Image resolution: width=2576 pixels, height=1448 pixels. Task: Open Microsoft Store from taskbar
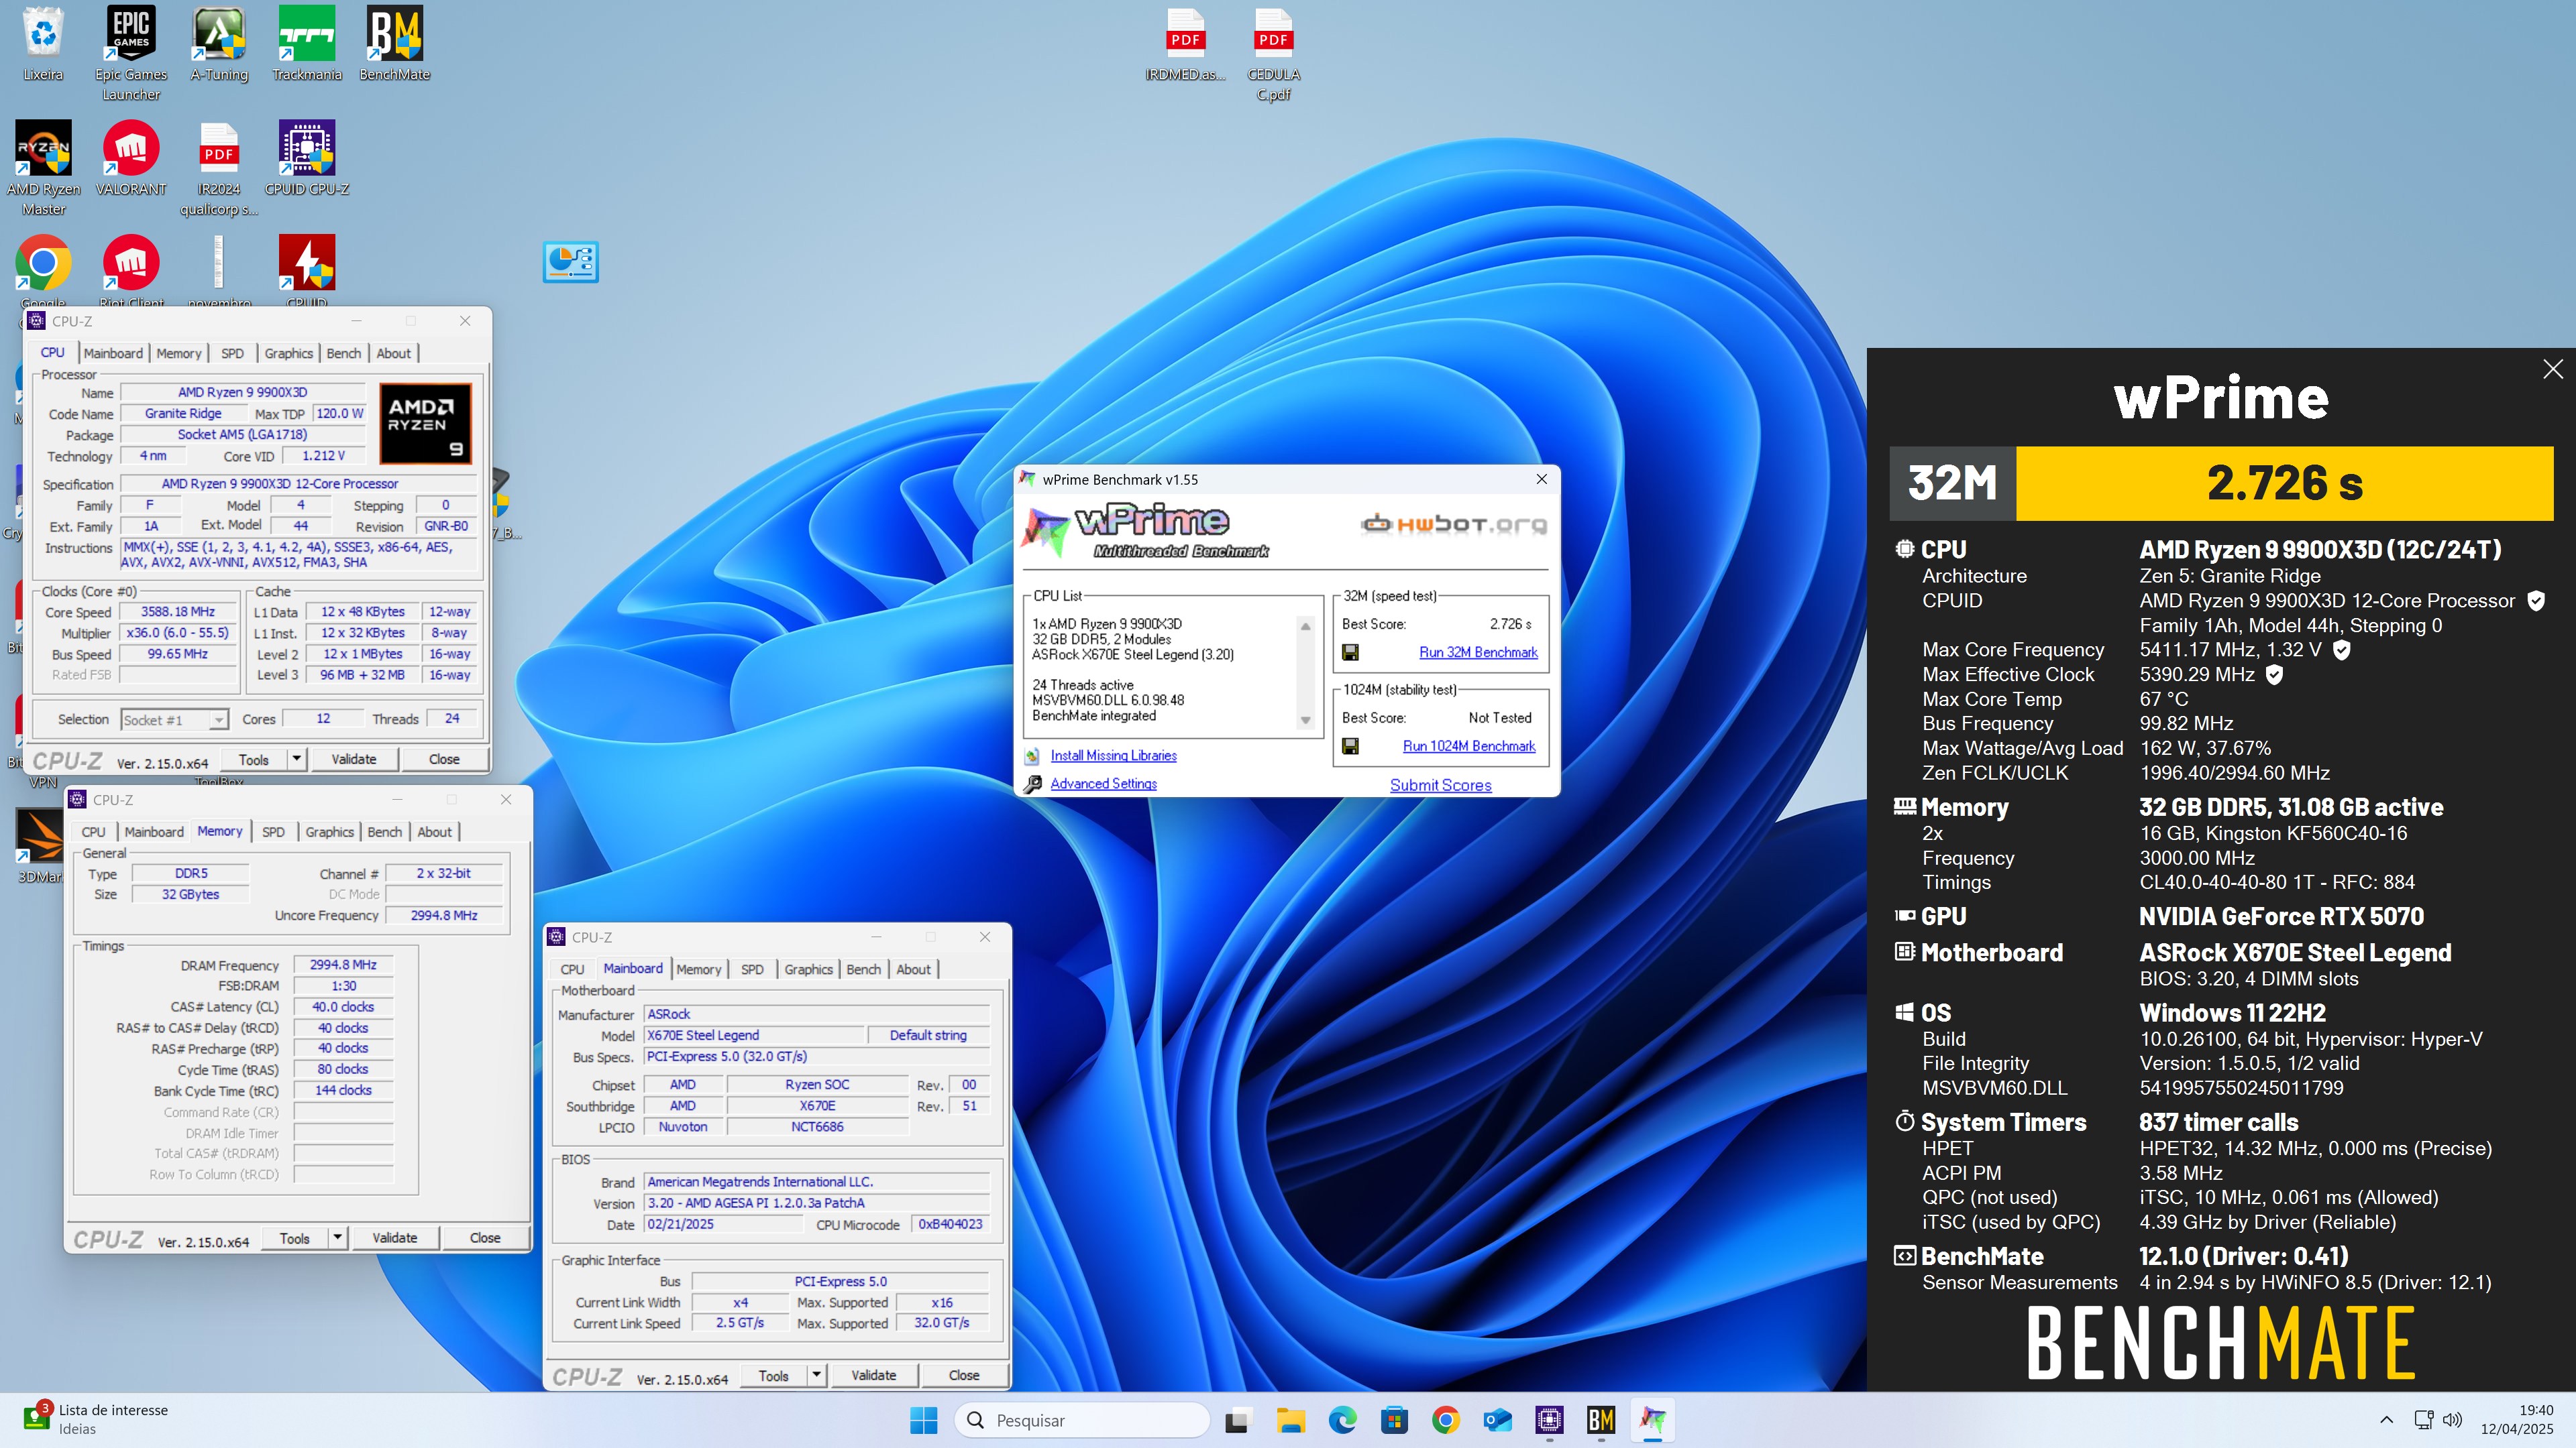[x=1394, y=1419]
